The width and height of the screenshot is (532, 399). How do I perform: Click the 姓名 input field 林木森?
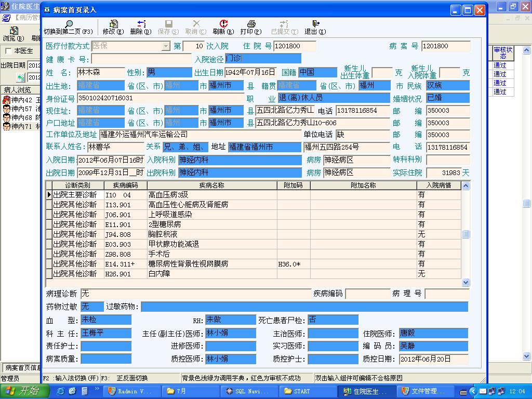tap(101, 72)
